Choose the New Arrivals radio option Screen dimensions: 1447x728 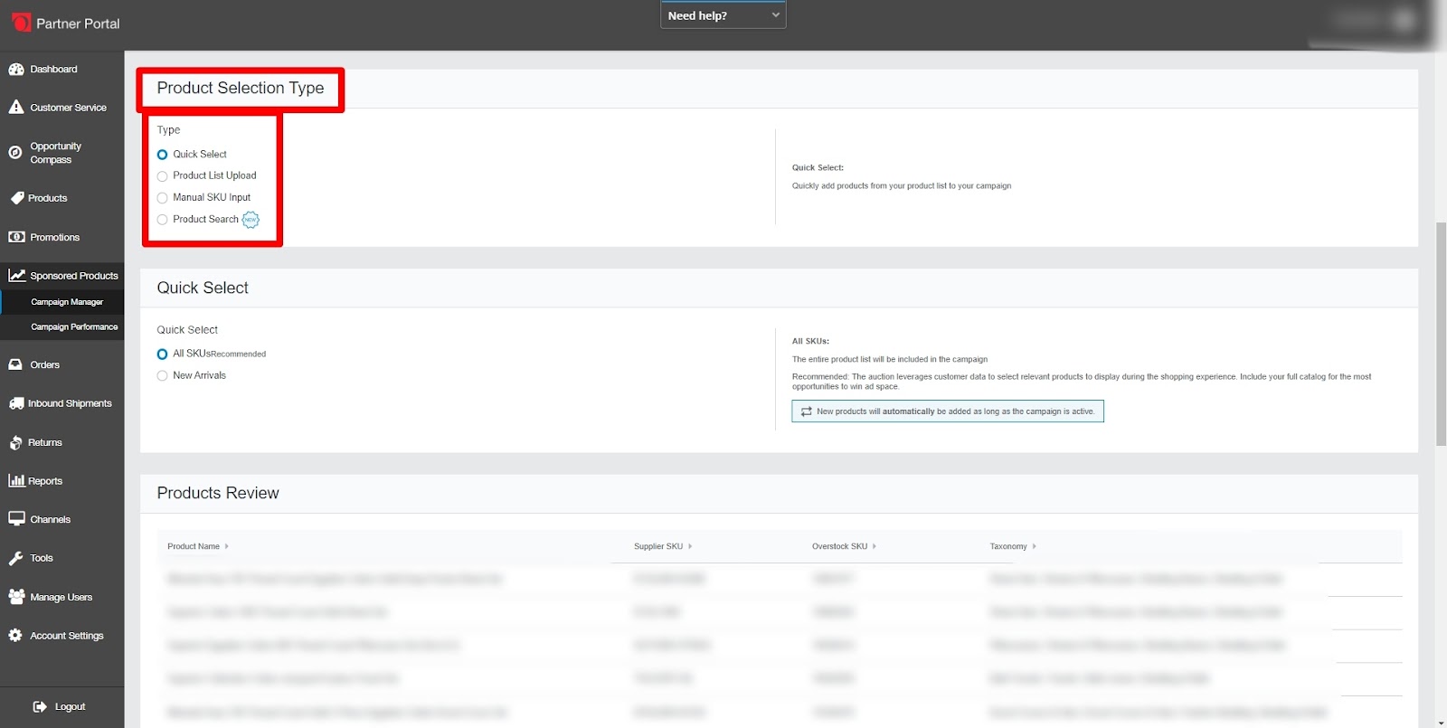click(163, 376)
